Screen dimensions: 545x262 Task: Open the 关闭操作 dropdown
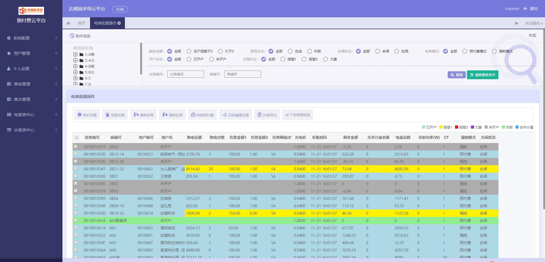(533, 23)
